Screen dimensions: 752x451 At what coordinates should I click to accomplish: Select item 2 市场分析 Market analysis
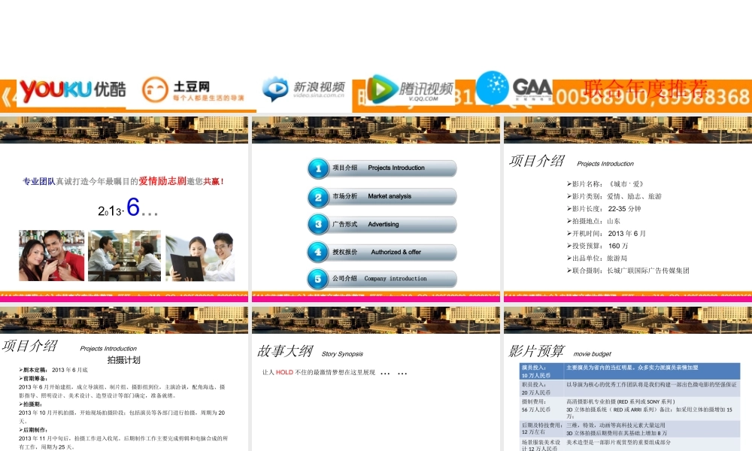click(382, 196)
